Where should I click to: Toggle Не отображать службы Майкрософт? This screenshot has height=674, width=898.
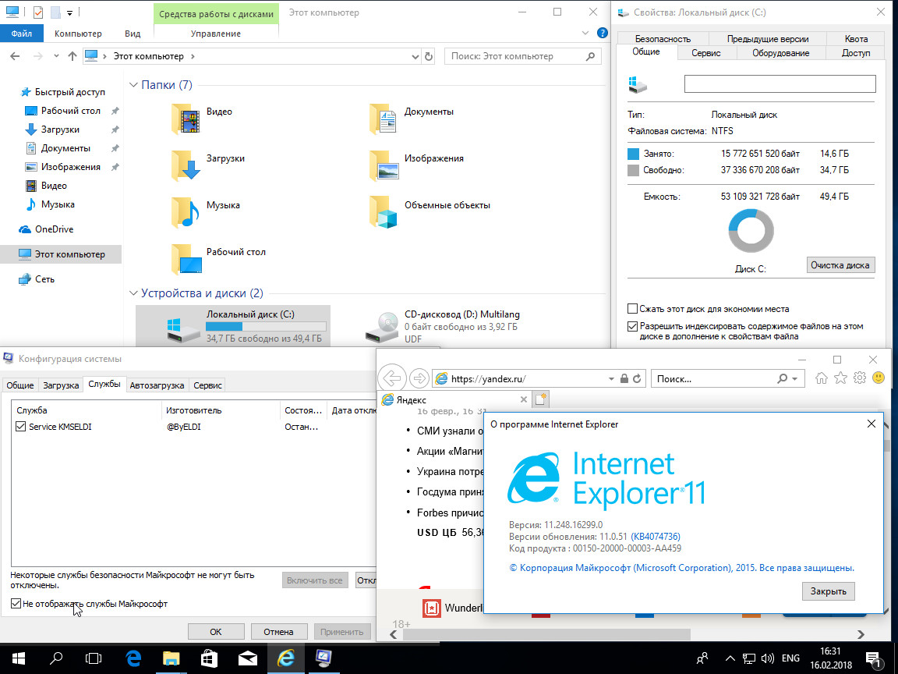[x=16, y=604]
